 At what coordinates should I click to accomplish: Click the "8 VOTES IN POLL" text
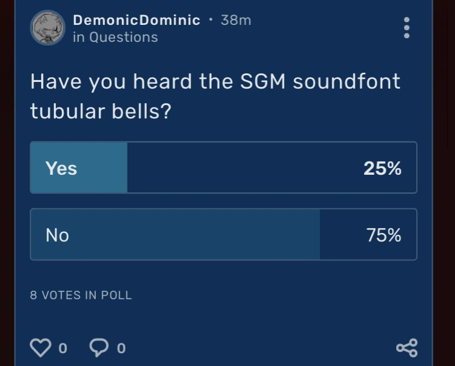pyautogui.click(x=81, y=296)
